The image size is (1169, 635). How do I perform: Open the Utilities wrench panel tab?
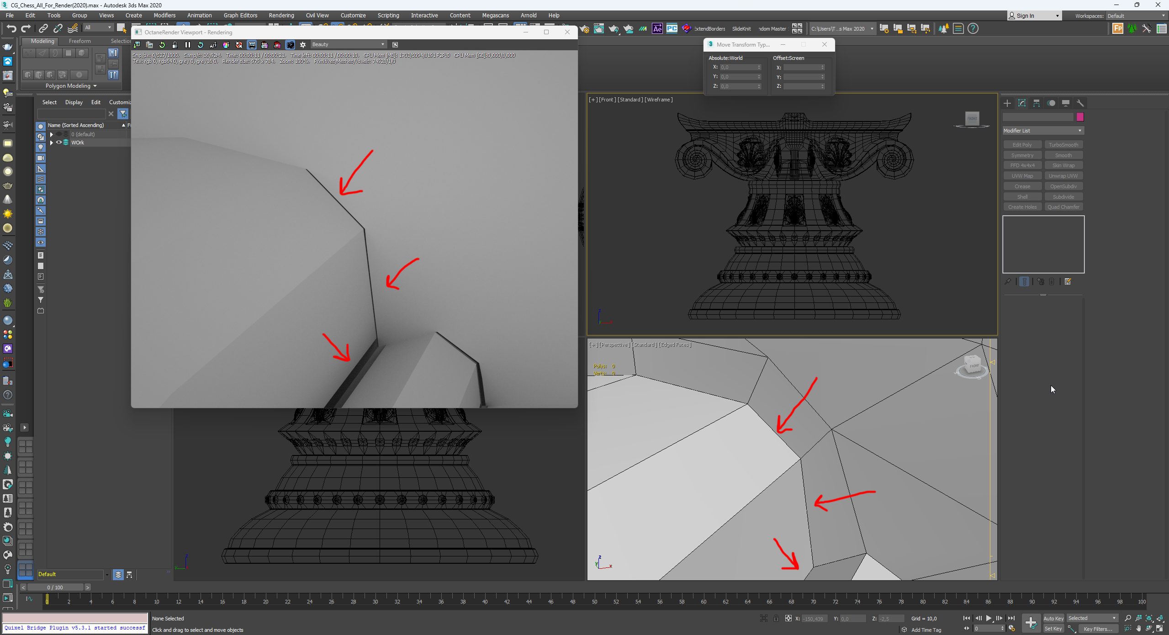[x=1080, y=103]
